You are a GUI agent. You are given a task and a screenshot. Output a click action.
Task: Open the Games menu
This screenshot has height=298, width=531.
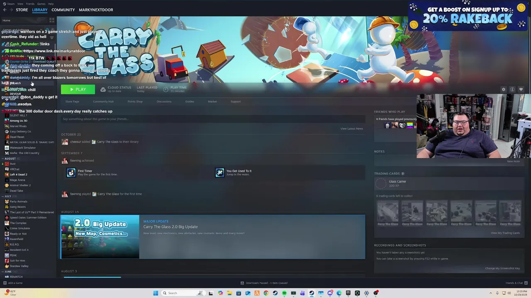click(x=41, y=4)
